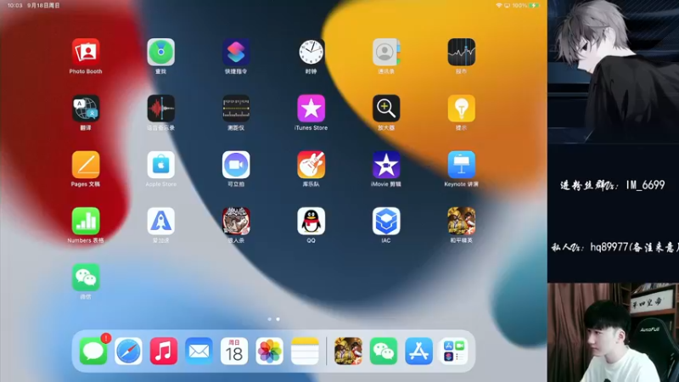Launch Safari from the dock
The width and height of the screenshot is (679, 382).
pyautogui.click(x=128, y=351)
